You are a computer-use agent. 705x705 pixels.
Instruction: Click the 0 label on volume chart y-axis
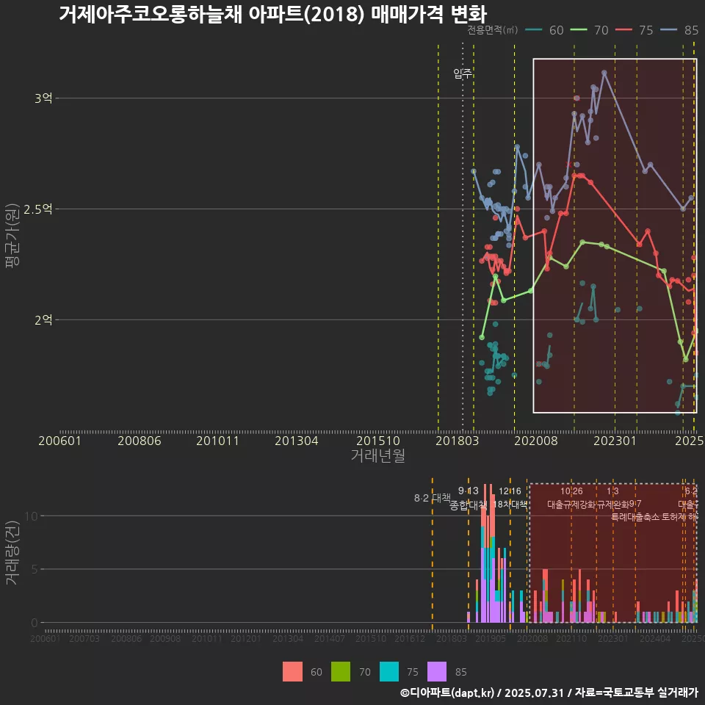point(35,623)
